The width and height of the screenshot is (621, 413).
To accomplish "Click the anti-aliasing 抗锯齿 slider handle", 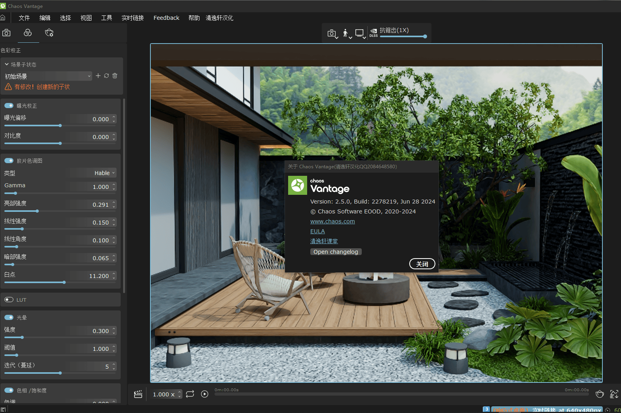I will click(425, 36).
